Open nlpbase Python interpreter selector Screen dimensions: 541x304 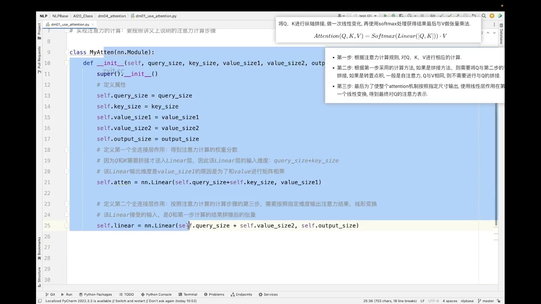point(467,301)
